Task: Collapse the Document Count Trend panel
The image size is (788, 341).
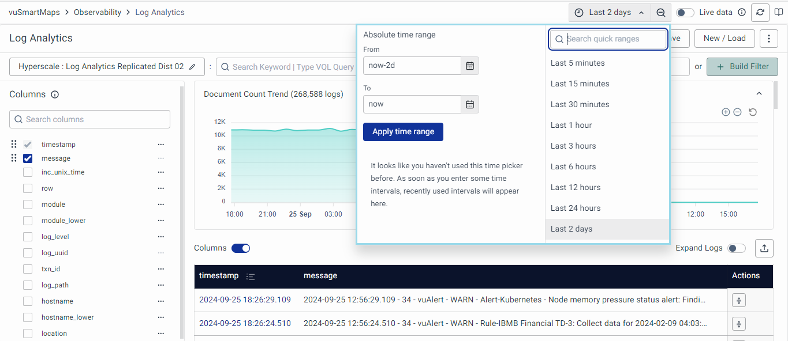Action: 759,94
